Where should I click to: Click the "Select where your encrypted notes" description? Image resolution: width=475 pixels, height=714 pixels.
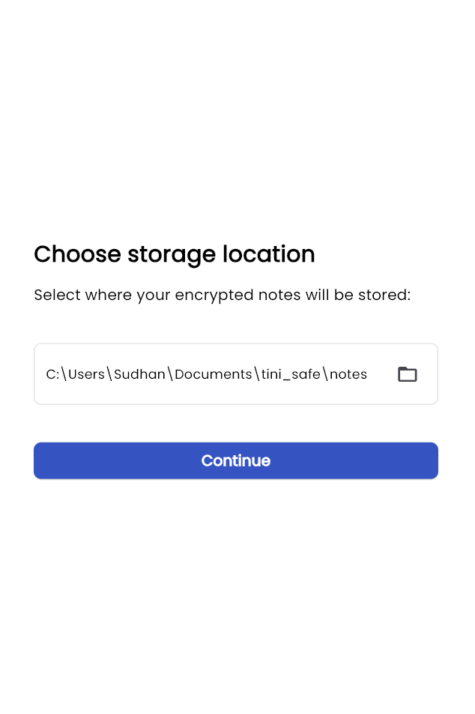tap(223, 295)
